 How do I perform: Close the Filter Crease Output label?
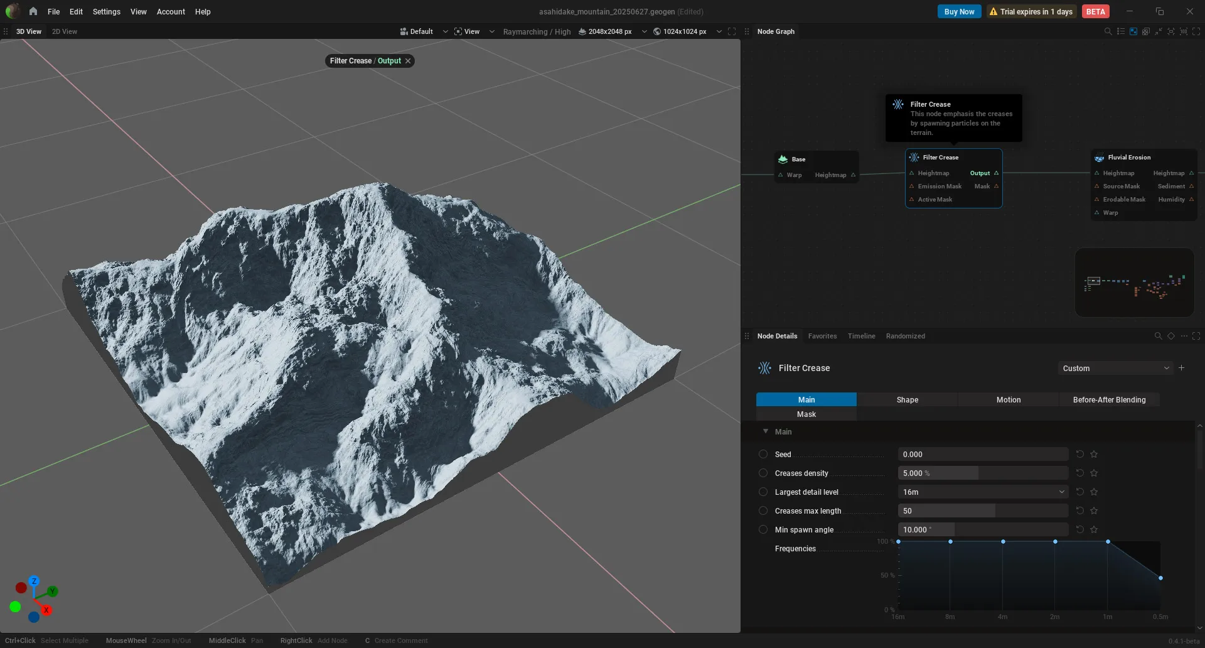tap(408, 61)
